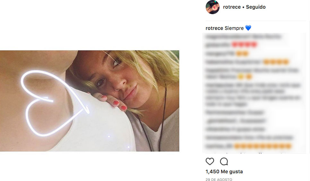The height and width of the screenshot is (181, 310).
Task: Click rotrece username in the caption
Action: (214, 28)
